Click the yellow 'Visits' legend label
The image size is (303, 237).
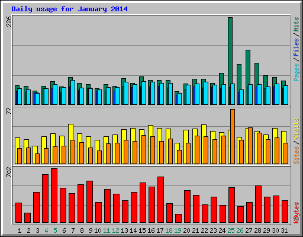[296, 129]
